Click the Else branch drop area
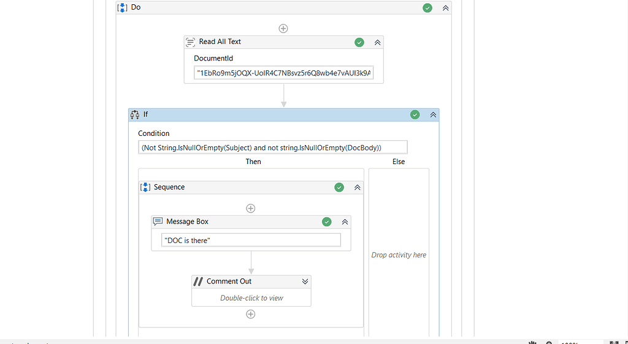Image resolution: width=628 pixels, height=344 pixels. pos(399,255)
